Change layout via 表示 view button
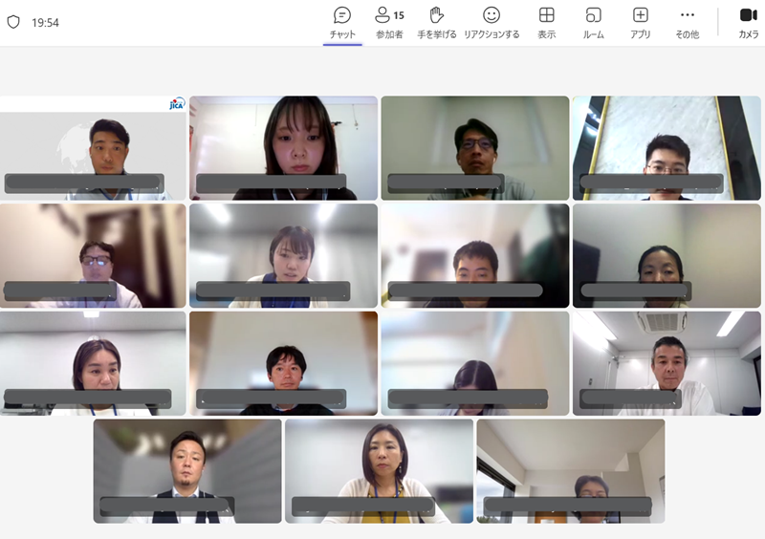 pyautogui.click(x=546, y=23)
